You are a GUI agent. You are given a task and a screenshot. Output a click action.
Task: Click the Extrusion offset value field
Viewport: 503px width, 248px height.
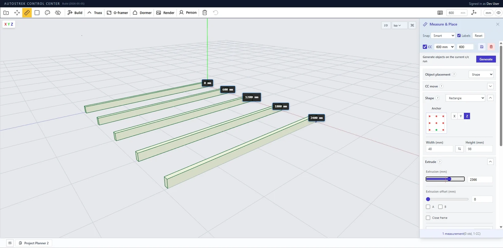coord(482,199)
